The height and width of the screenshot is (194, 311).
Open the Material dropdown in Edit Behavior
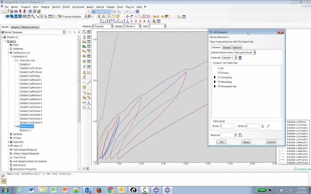point(235,135)
